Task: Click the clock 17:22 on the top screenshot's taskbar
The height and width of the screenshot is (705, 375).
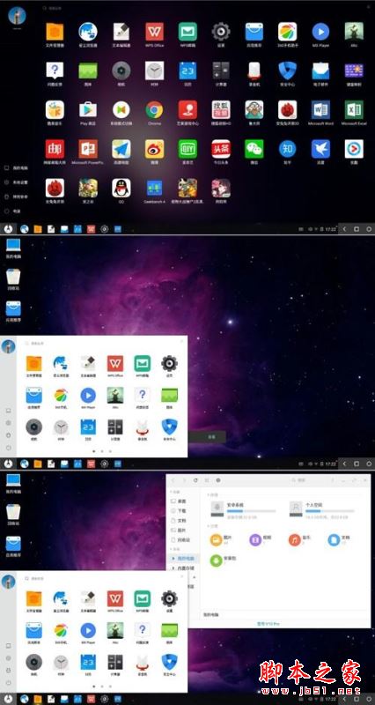Action: tap(330, 229)
